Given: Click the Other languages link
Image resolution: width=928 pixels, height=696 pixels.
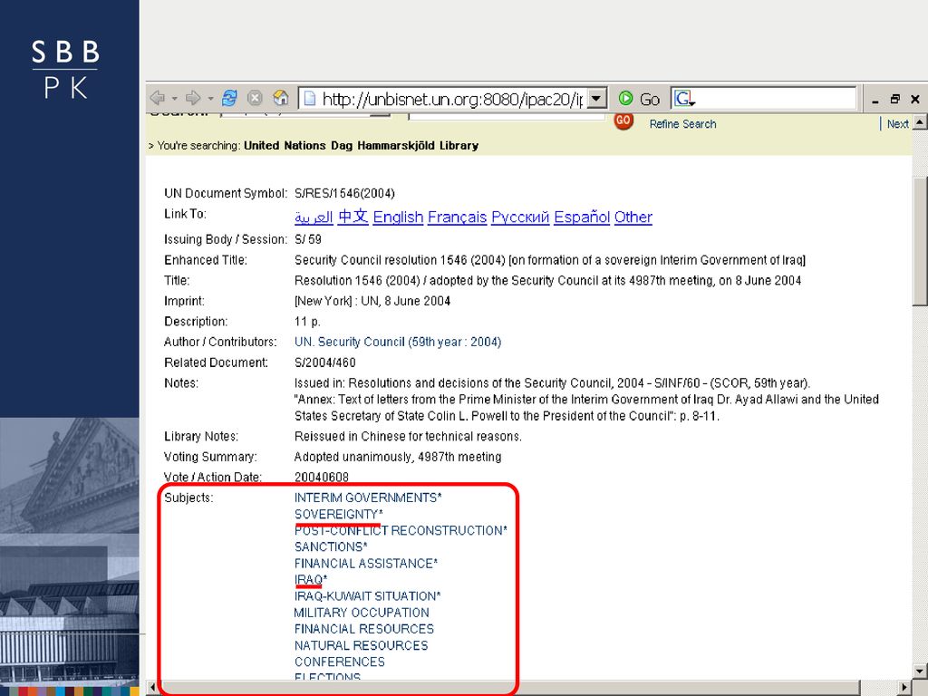Looking at the screenshot, I should (633, 217).
